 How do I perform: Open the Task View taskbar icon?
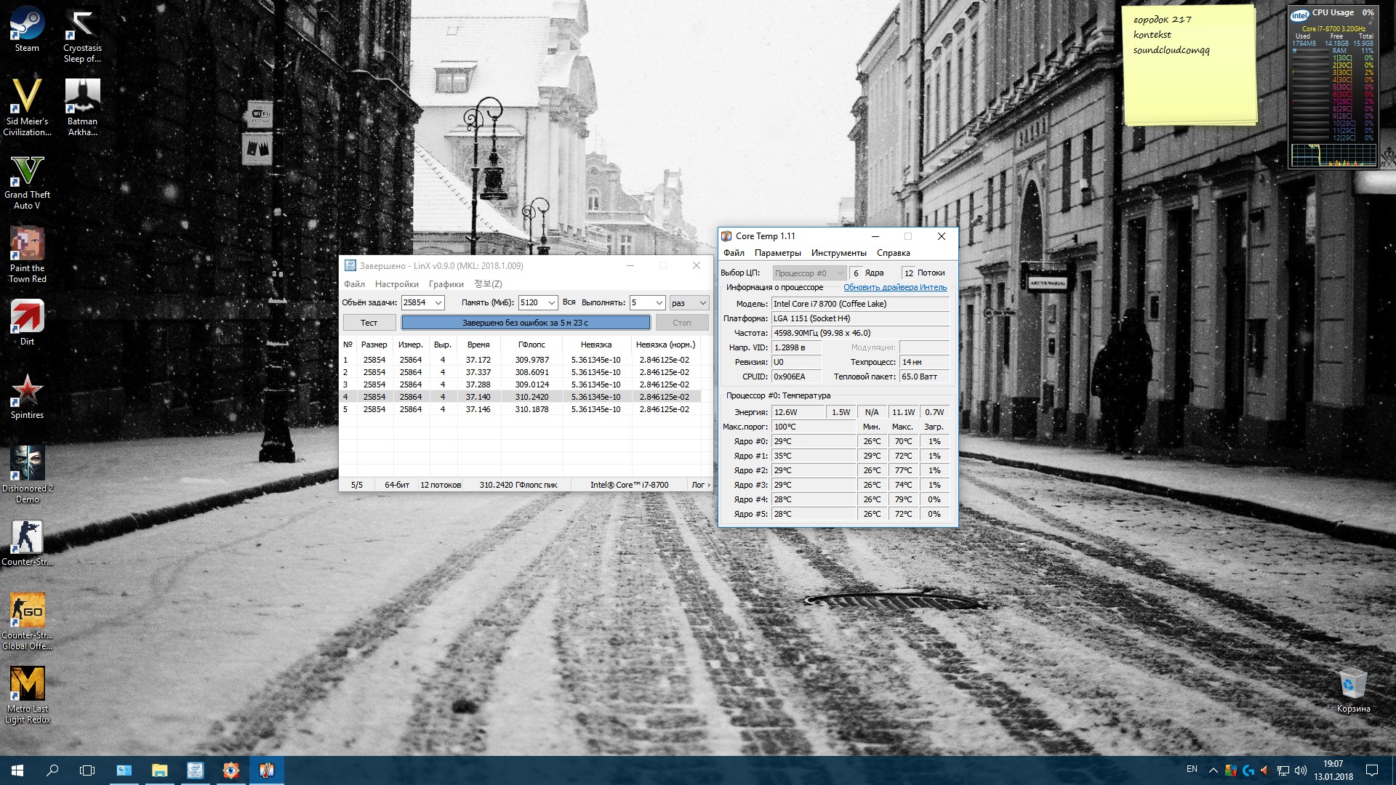pyautogui.click(x=87, y=770)
